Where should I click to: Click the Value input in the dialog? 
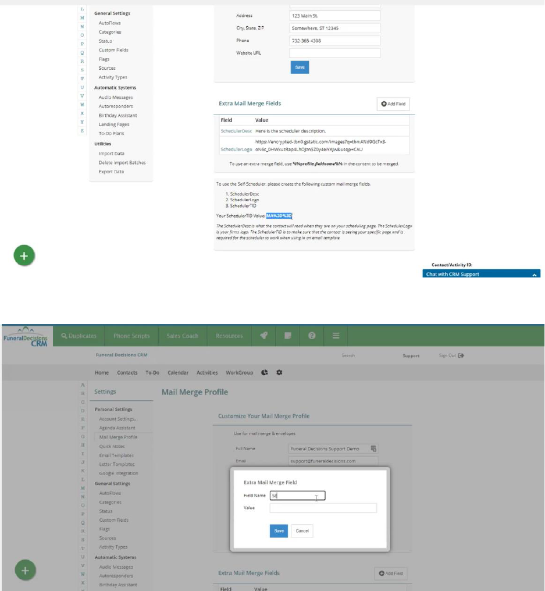tap(323, 508)
